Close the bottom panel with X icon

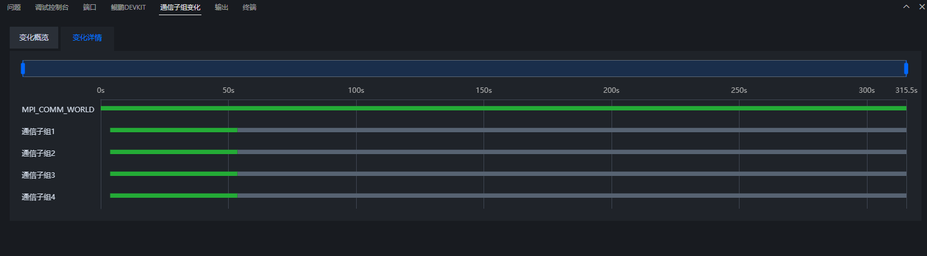coord(920,7)
